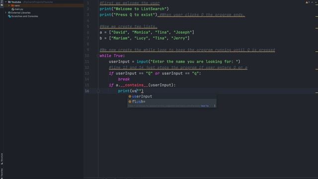Go to next highlighted problem arrow
The height and width of the screenshot is (179, 318).
pos(316,2)
